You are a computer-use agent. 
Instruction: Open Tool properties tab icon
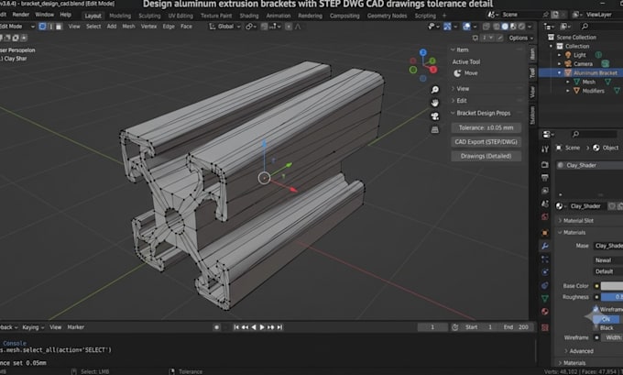(x=545, y=149)
